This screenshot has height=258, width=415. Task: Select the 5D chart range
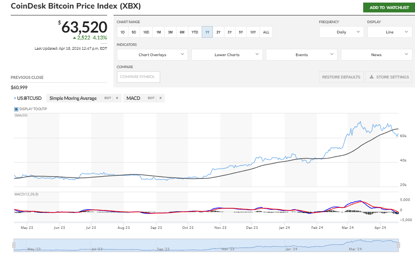coord(134,32)
